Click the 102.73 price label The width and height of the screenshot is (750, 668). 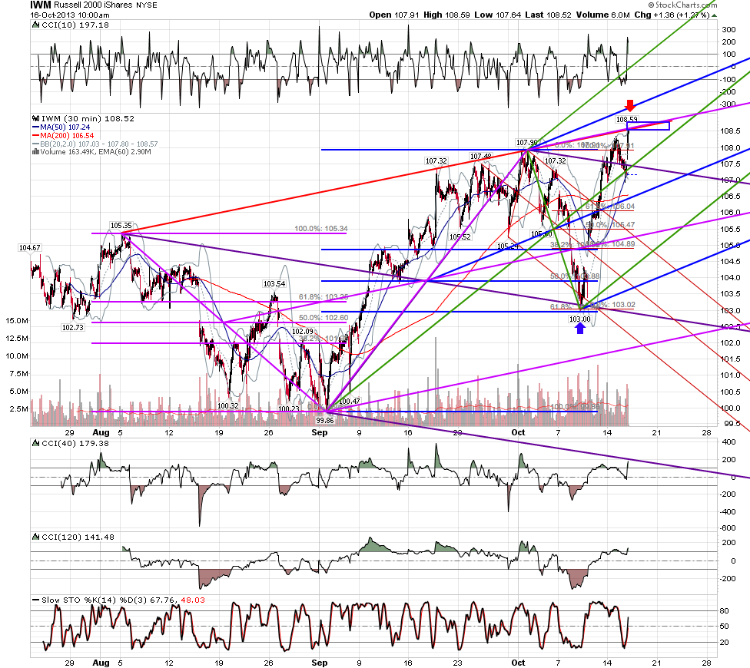73,327
